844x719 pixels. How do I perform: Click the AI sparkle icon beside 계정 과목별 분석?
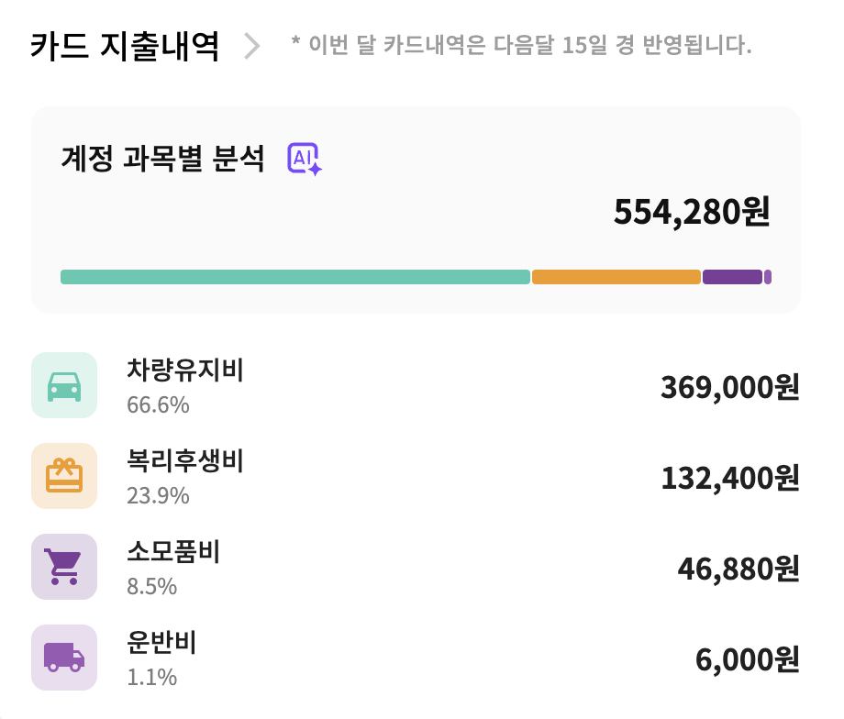(305, 160)
